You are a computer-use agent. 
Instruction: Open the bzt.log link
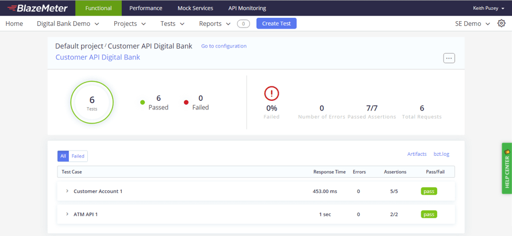[441, 154]
